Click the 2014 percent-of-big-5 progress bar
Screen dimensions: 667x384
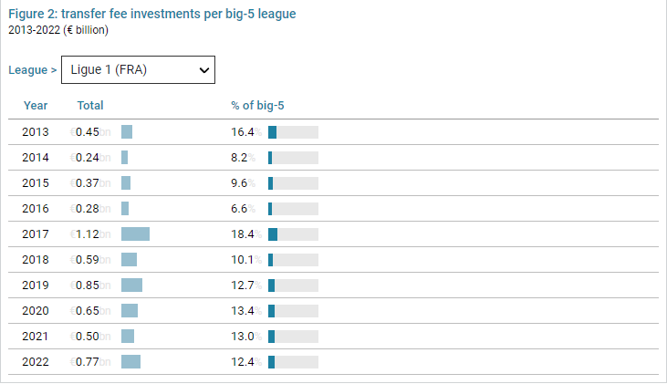pos(293,158)
